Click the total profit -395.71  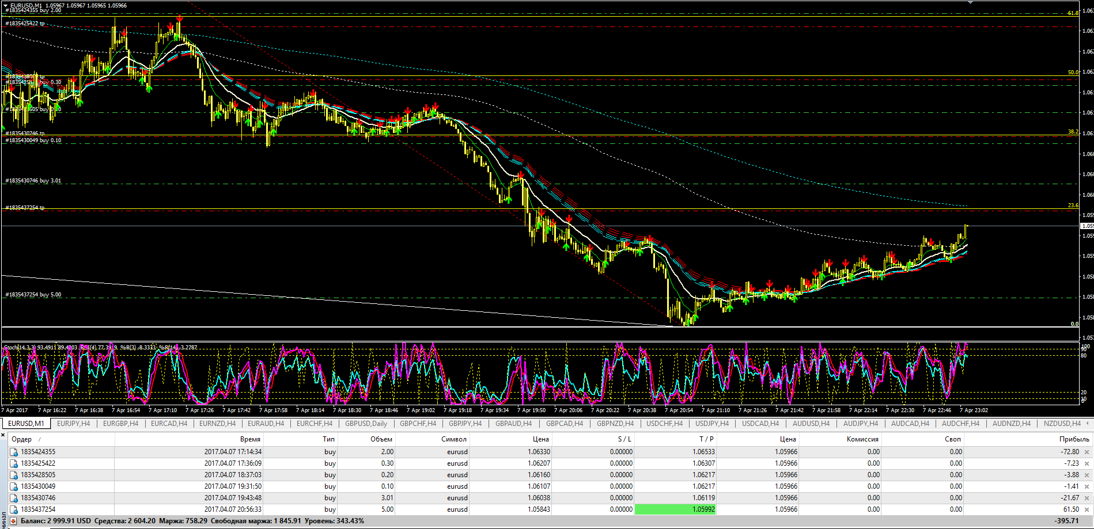1066,521
